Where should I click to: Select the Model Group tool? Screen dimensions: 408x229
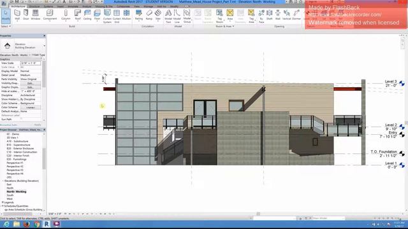187,16
